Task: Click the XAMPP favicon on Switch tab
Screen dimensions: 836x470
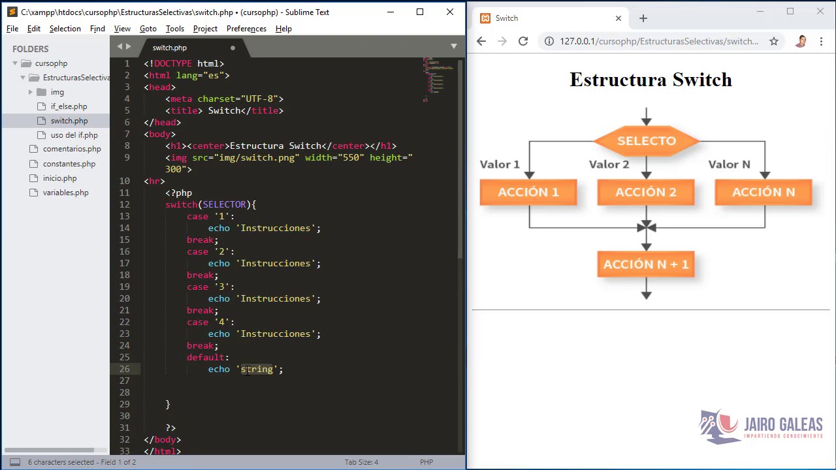Action: 485,18
